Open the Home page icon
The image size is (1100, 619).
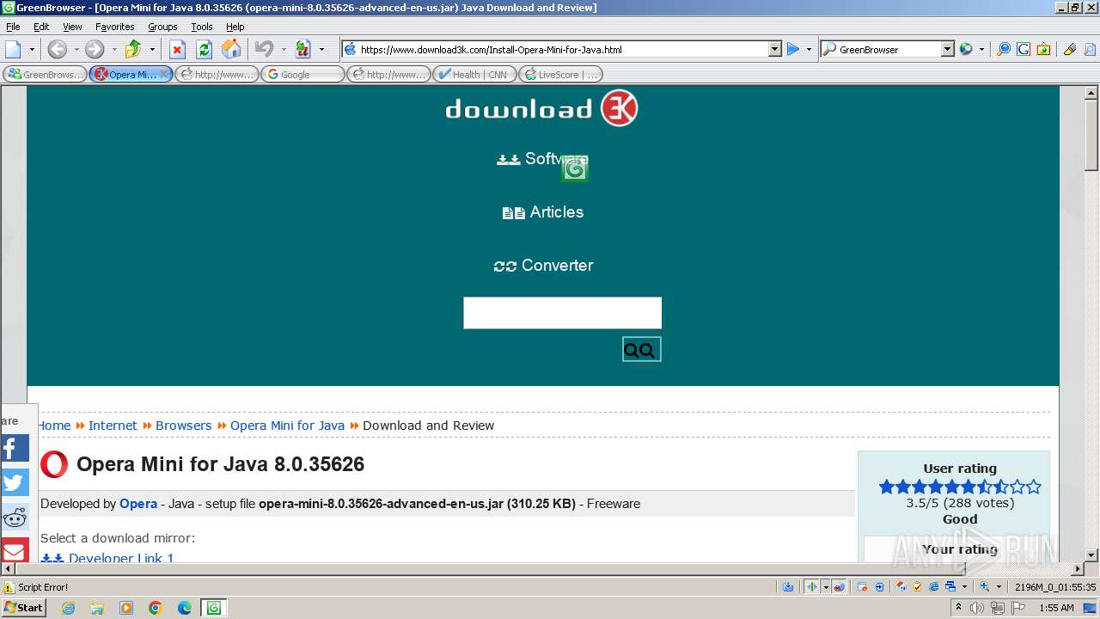[231, 49]
